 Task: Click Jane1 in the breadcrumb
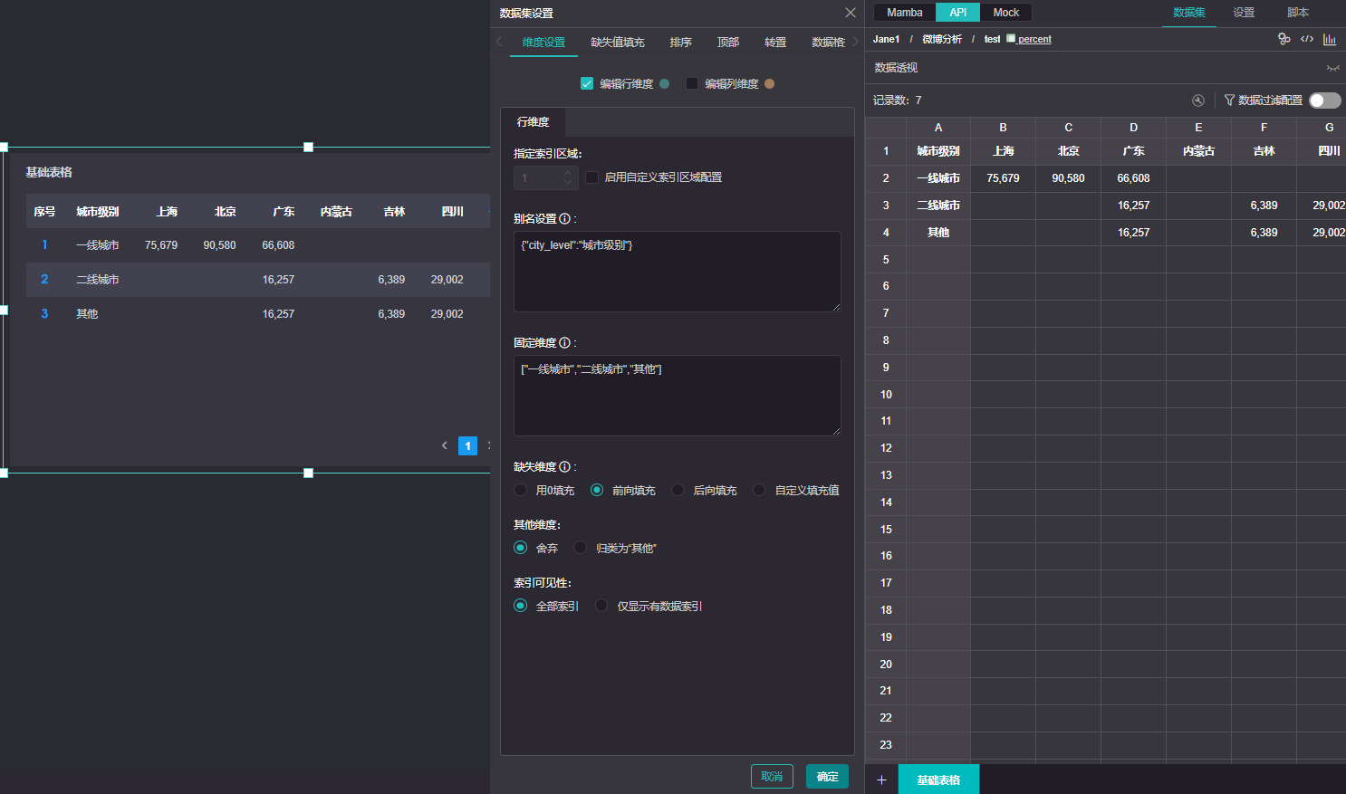pyautogui.click(x=886, y=39)
